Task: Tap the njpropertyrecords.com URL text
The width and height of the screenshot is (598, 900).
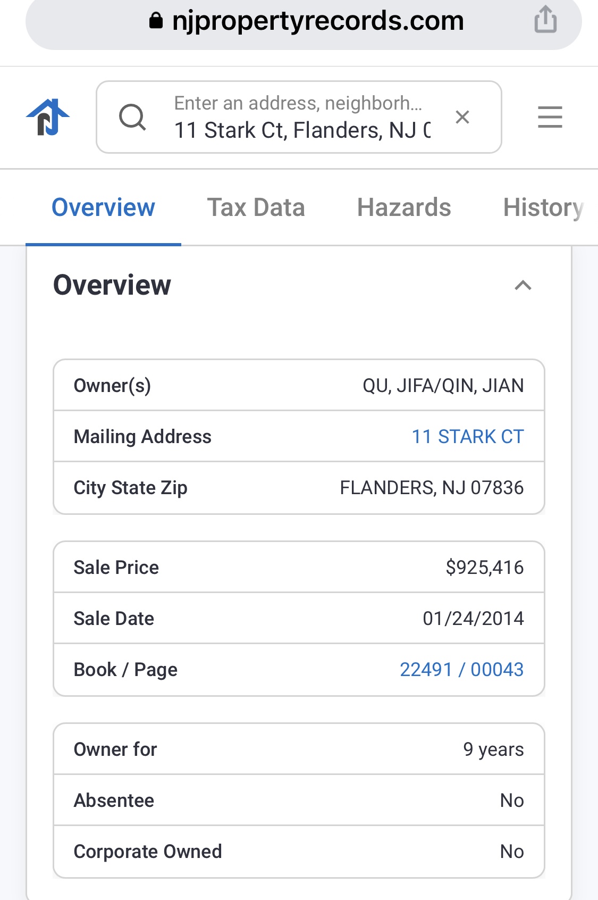Action: pos(318,21)
